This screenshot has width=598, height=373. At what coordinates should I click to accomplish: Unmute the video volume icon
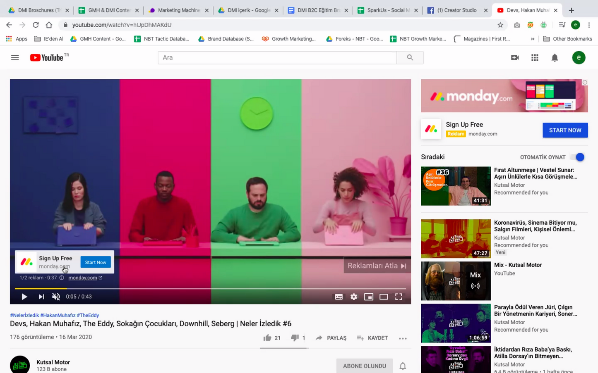click(56, 297)
